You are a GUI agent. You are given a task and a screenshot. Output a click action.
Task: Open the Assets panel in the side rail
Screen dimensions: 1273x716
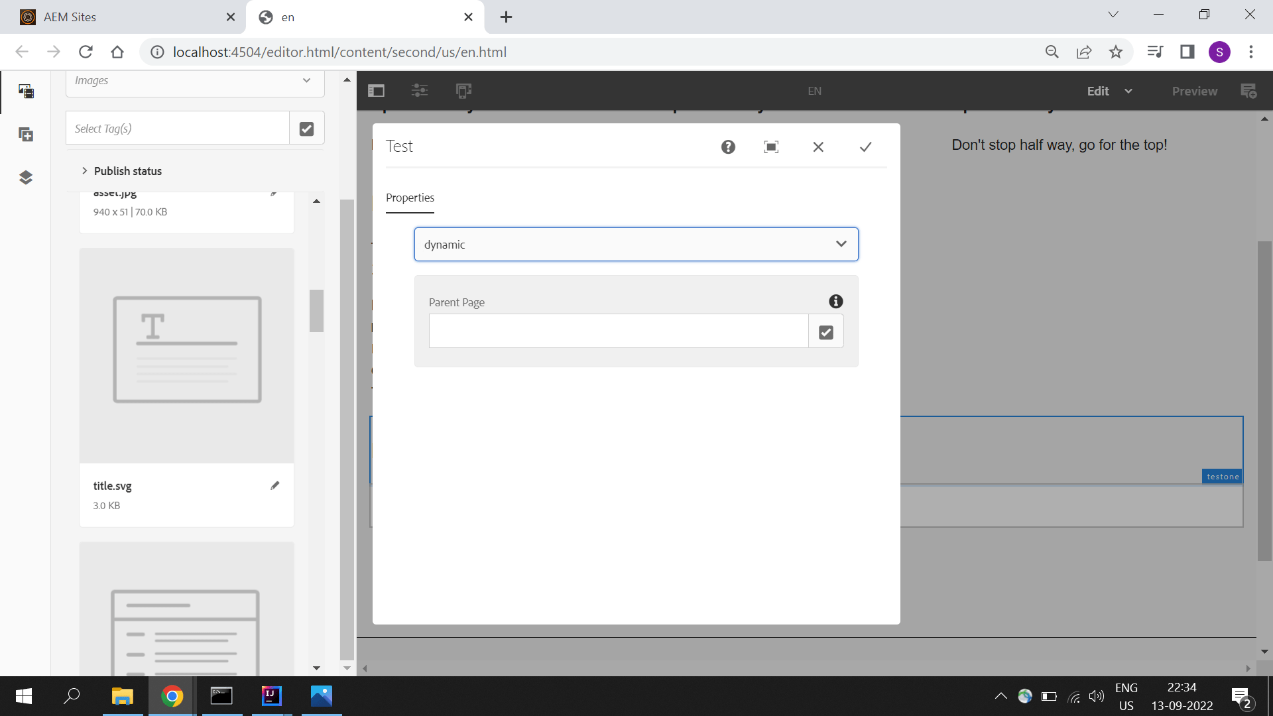[x=26, y=91]
